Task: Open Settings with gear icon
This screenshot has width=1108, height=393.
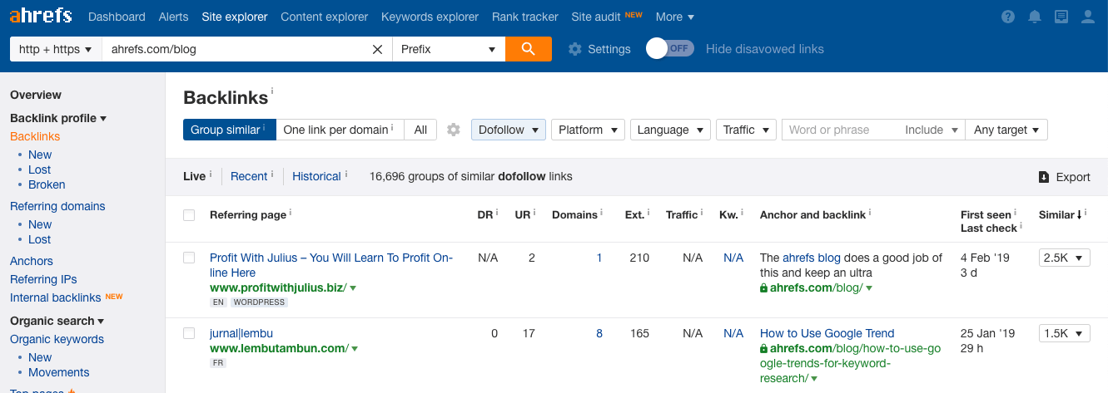Action: 599,49
